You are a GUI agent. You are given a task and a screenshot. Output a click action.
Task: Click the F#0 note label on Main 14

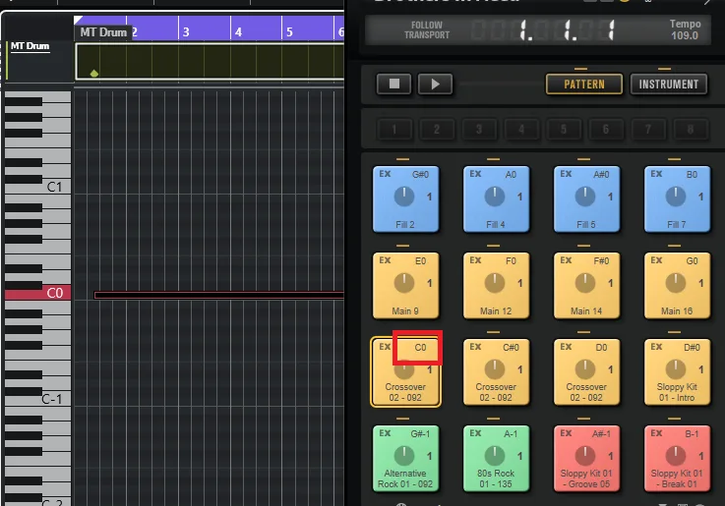[601, 260]
